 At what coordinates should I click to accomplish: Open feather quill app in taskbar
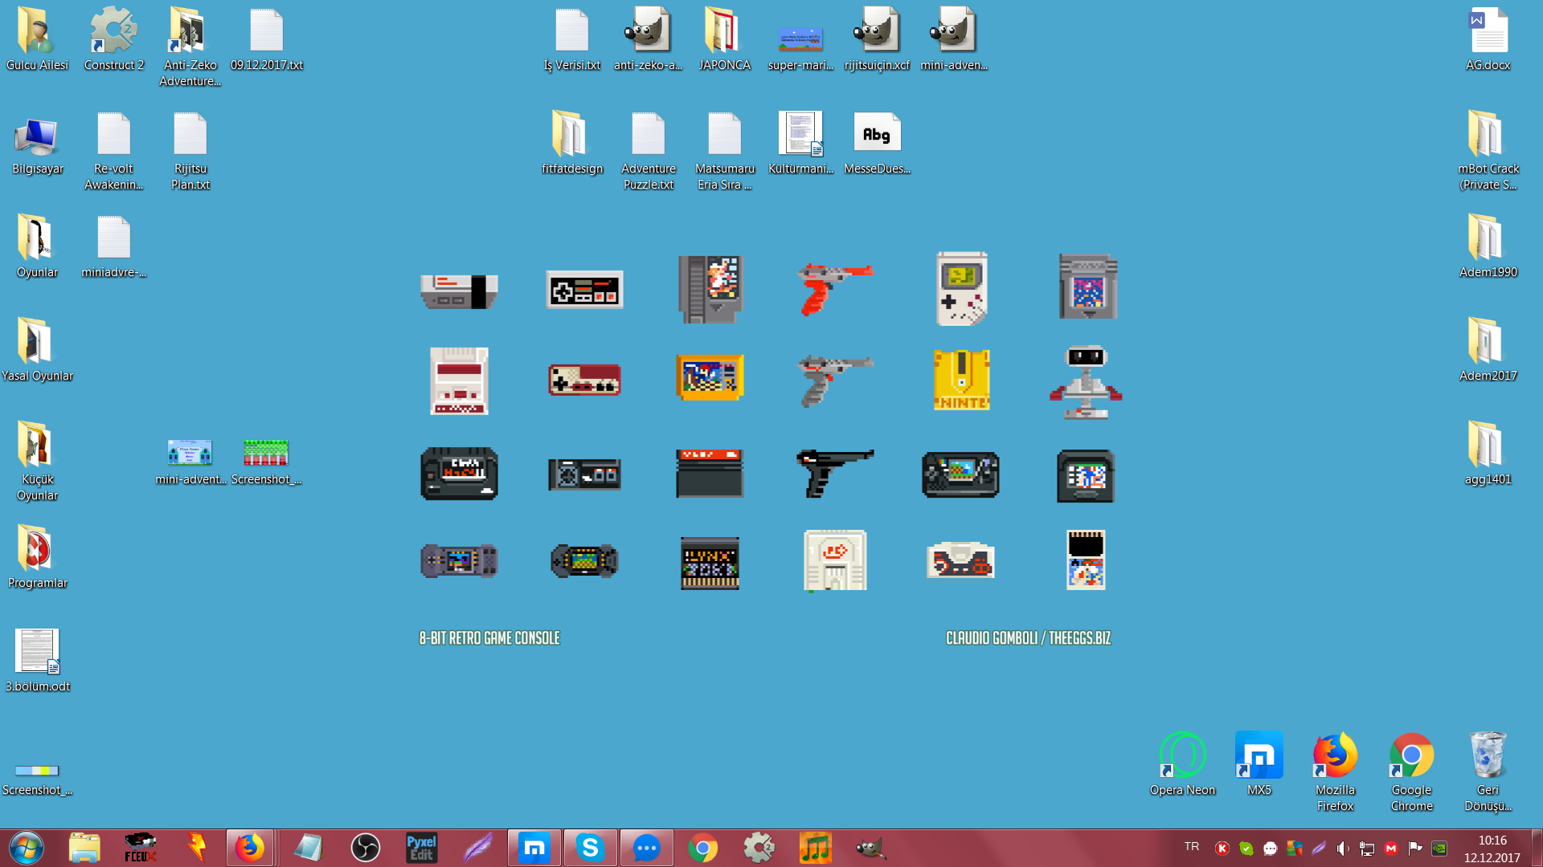(478, 848)
